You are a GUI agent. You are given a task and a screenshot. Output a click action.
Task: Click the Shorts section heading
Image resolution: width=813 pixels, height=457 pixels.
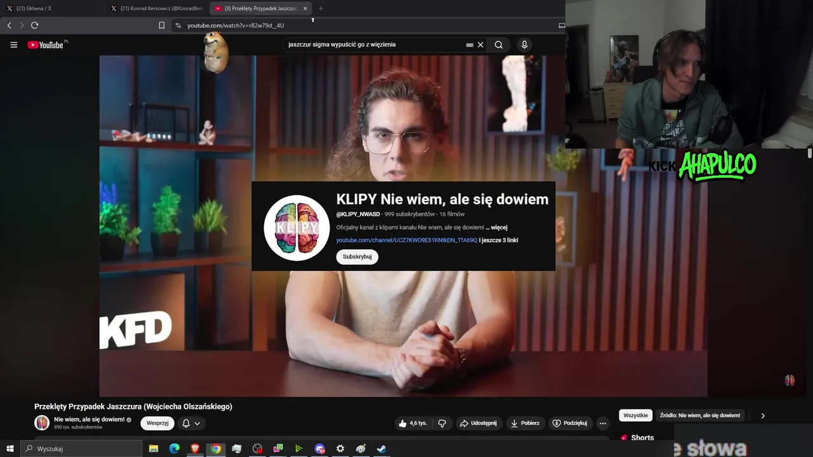(642, 438)
